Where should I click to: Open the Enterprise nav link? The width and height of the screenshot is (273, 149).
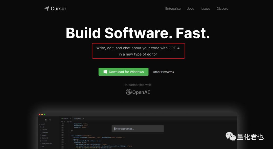(173, 9)
